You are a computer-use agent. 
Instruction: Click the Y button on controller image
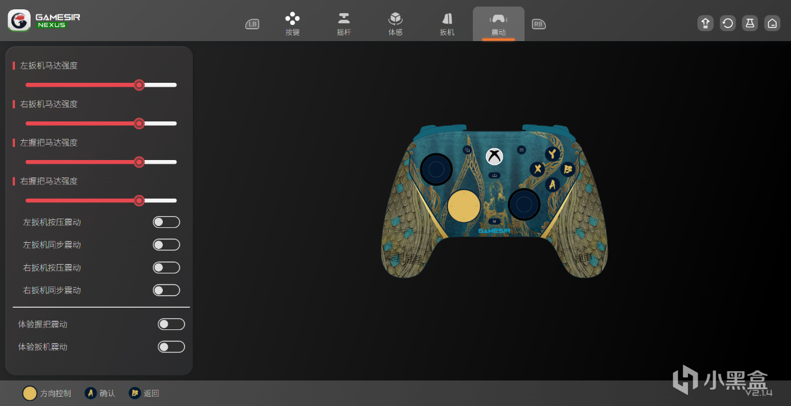(x=552, y=153)
